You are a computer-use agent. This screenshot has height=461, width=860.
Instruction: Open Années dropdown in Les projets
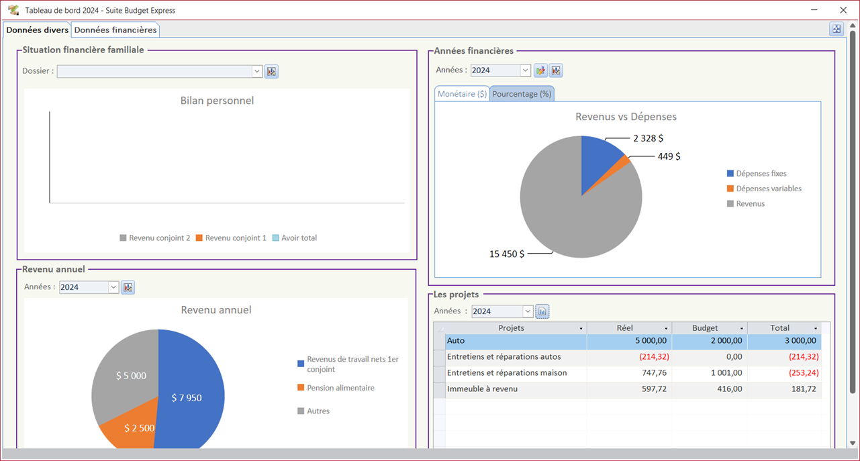(x=528, y=311)
